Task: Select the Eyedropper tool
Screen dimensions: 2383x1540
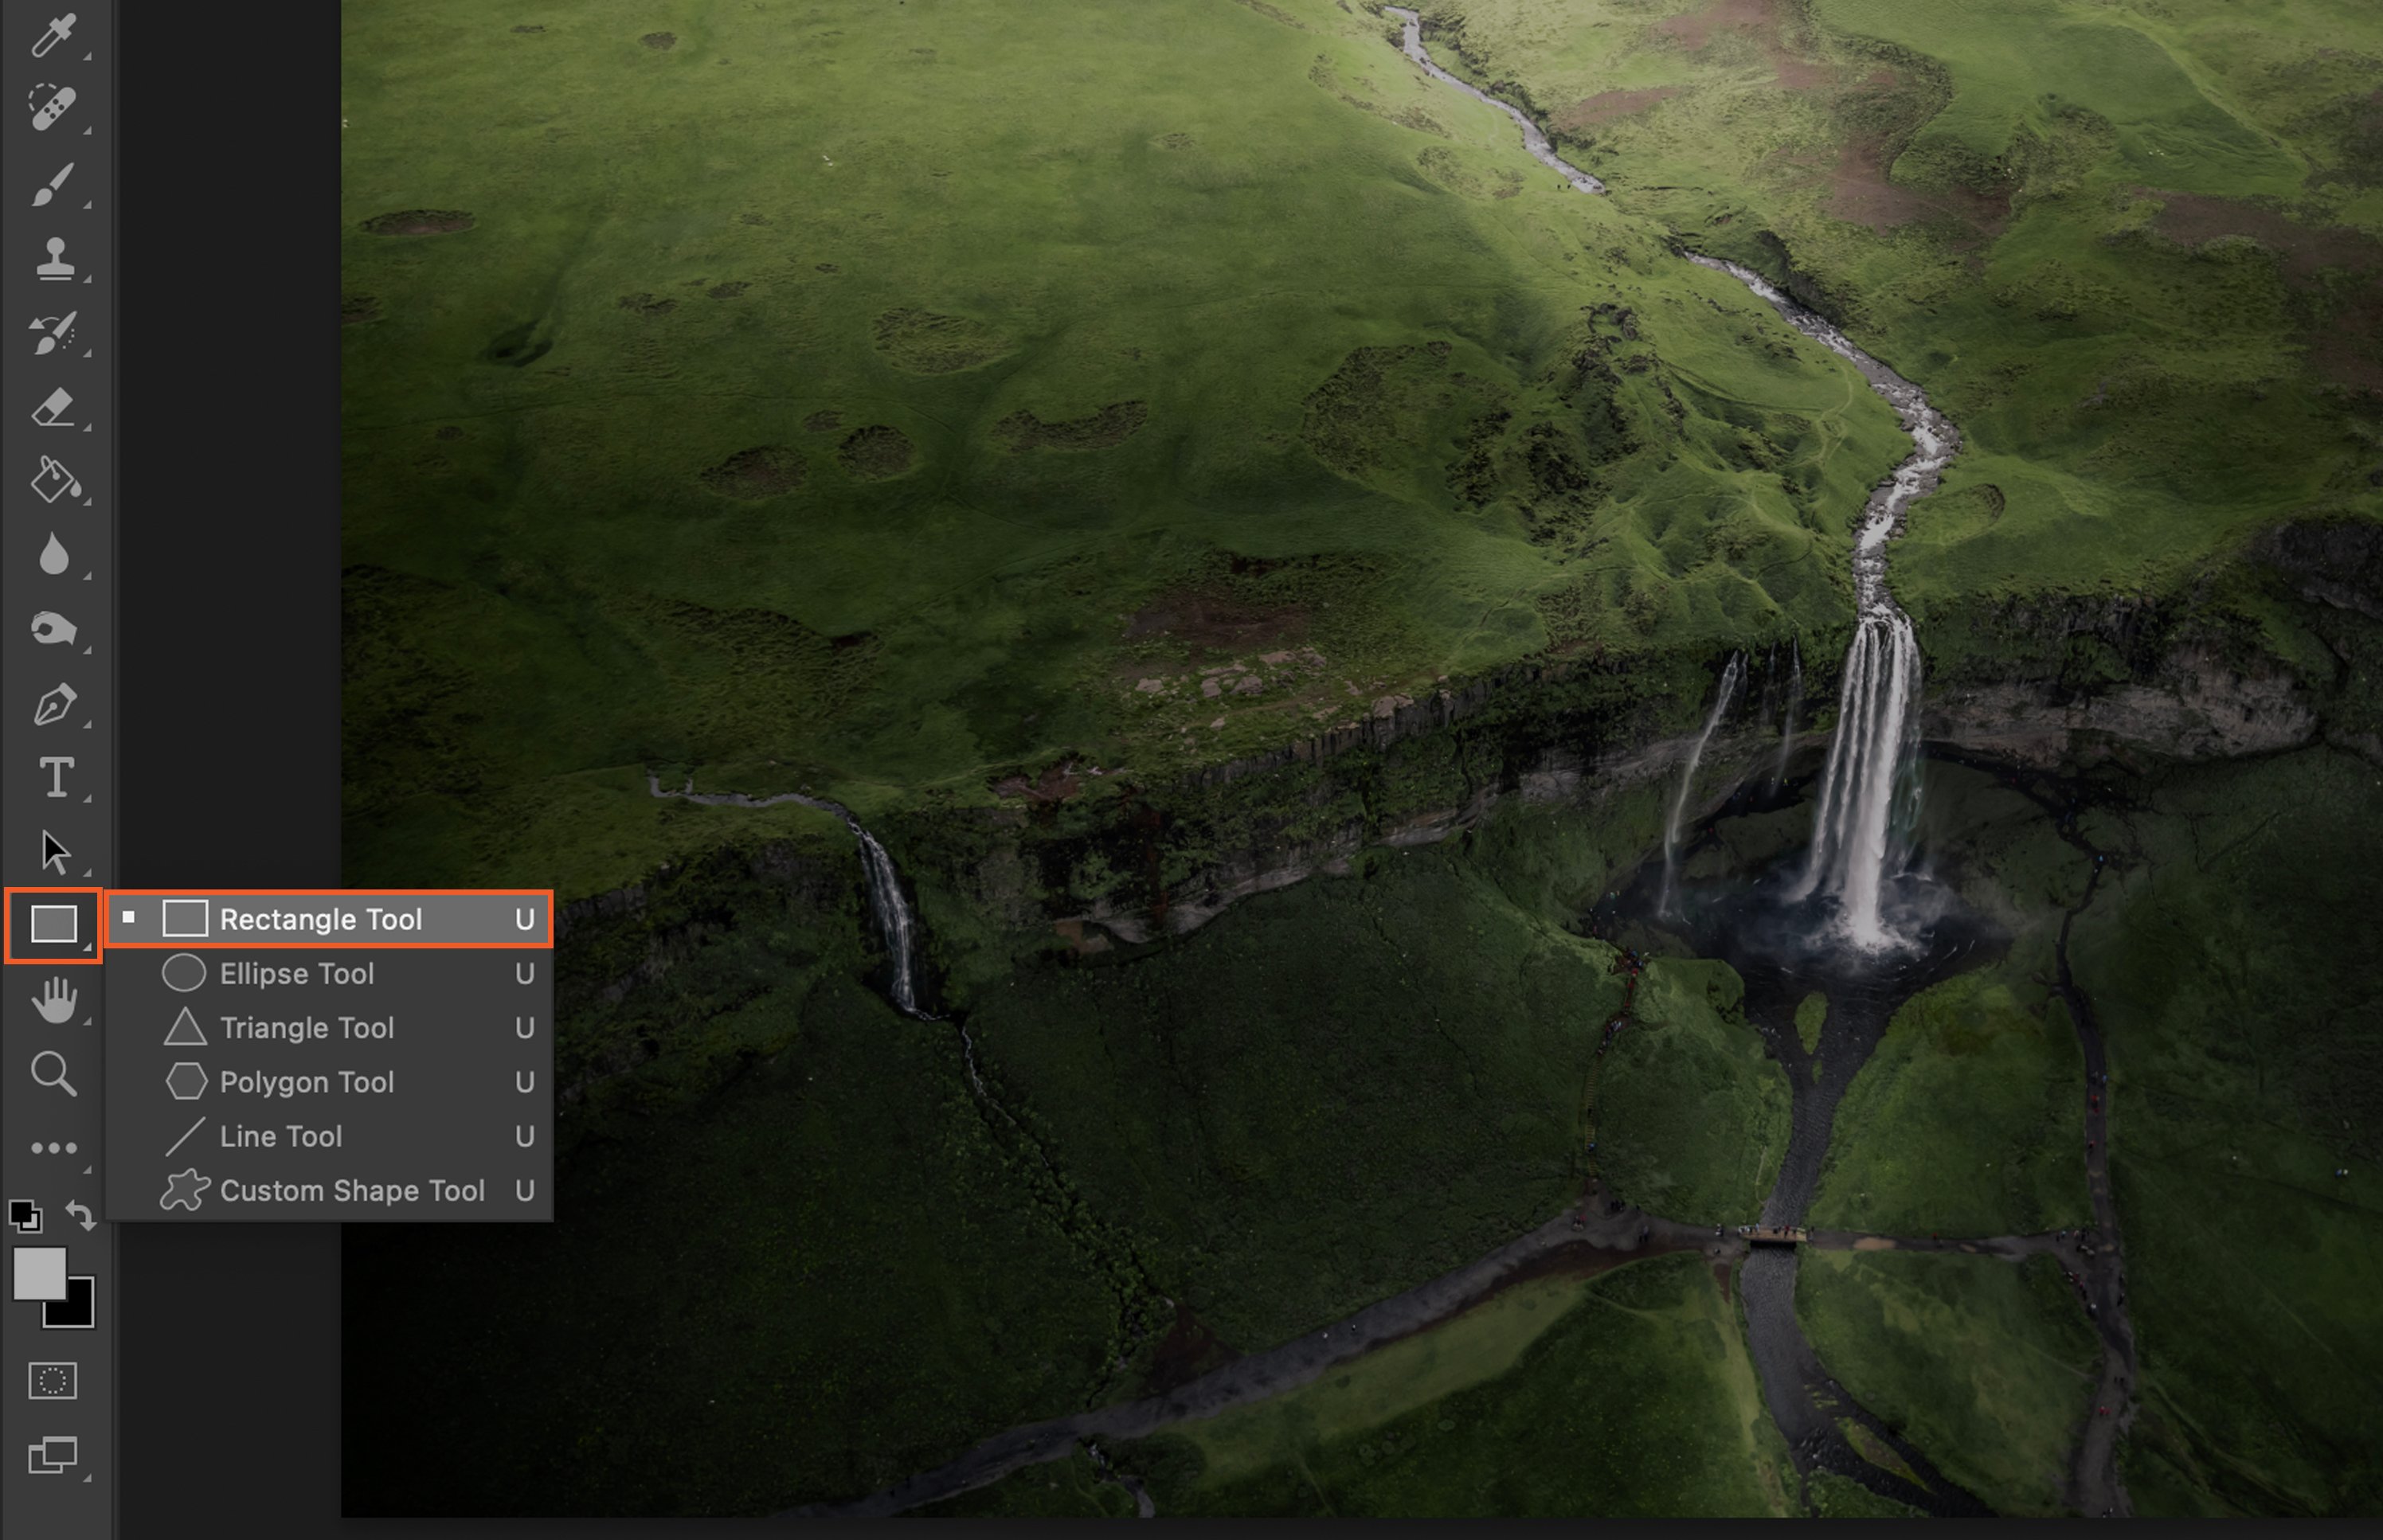Action: coord(53,34)
